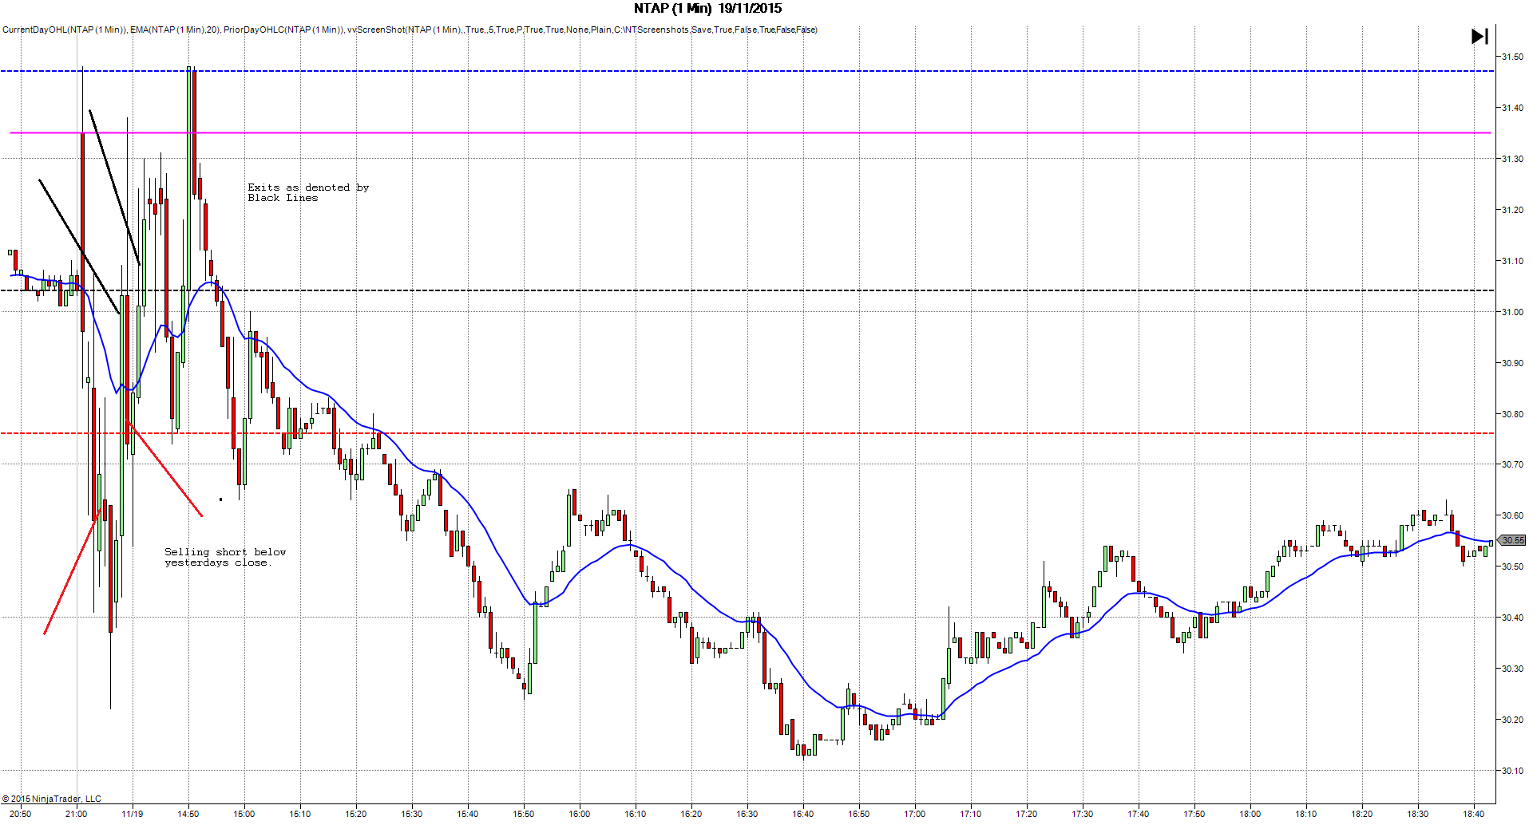Click the 30.80 price axis label
1533x825 pixels.
pyautogui.click(x=1512, y=414)
